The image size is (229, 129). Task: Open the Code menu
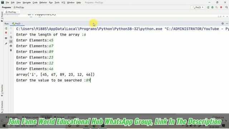click(x=35, y=3)
